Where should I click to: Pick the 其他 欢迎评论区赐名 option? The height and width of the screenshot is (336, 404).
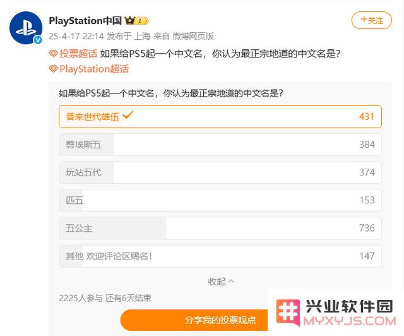click(x=220, y=256)
